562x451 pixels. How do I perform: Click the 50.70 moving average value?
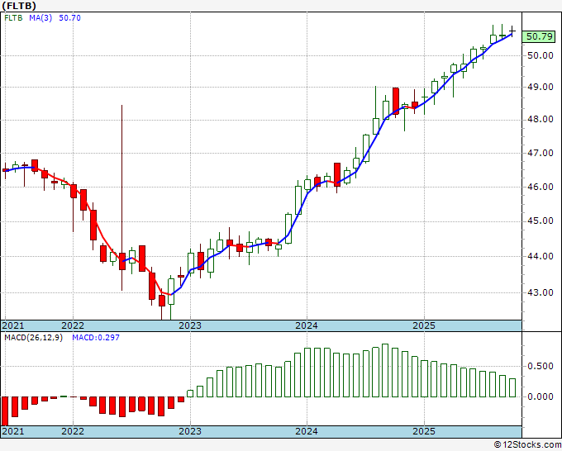[x=69, y=18]
